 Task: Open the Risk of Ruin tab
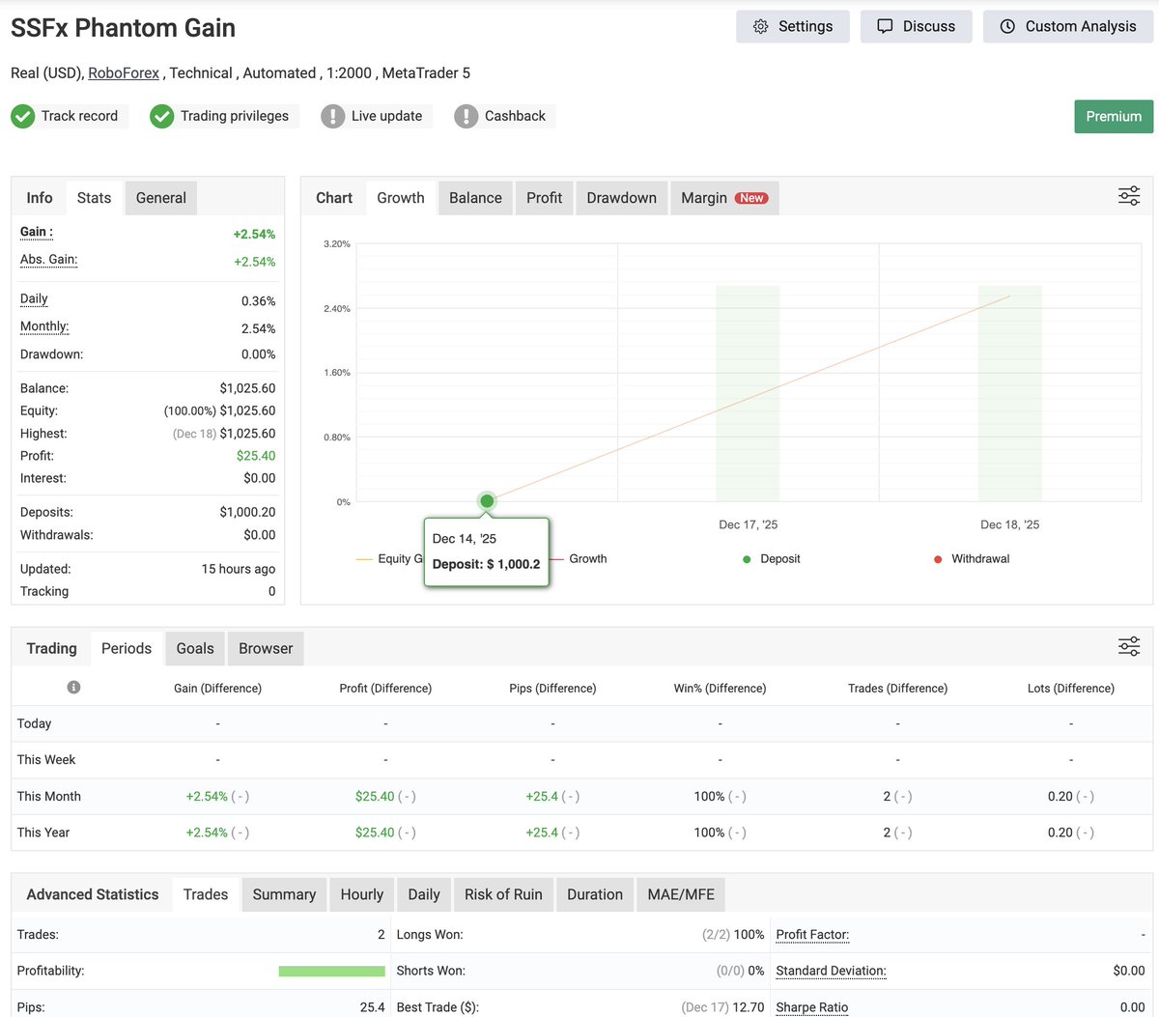click(503, 894)
